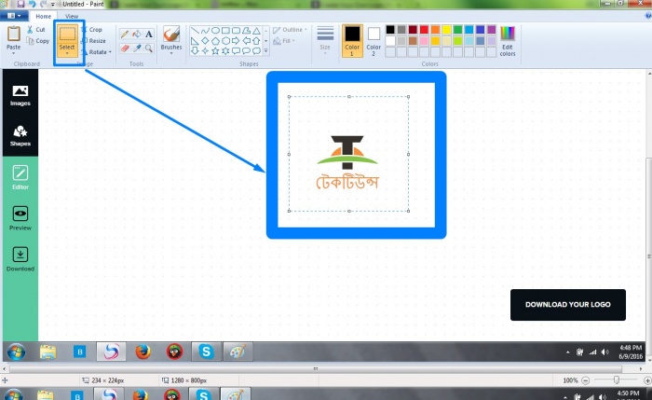Pick the Six-point star shape
This screenshot has width=652, height=400.
[x=225, y=50]
